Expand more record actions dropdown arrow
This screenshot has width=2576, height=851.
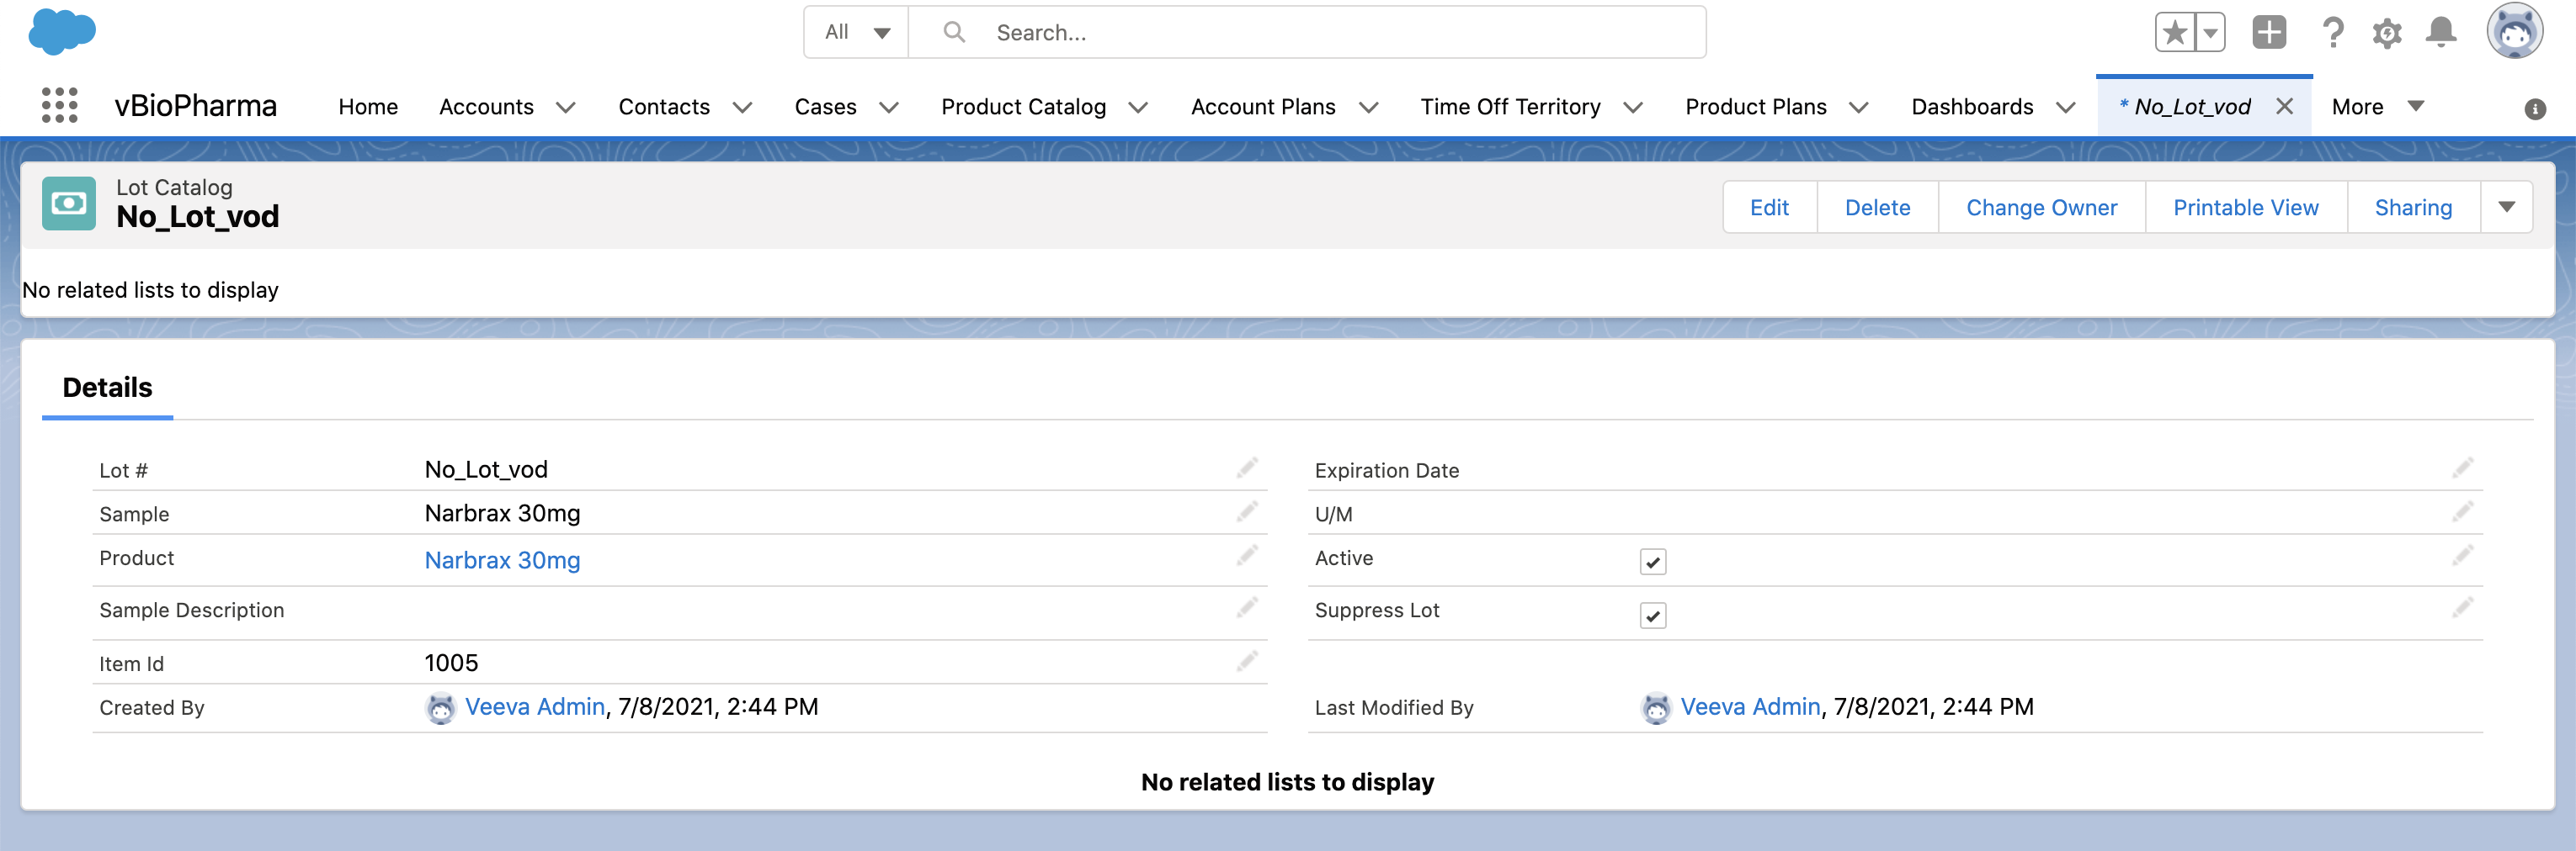point(2506,208)
